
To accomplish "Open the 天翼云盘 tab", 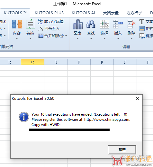I will pos(111,13).
